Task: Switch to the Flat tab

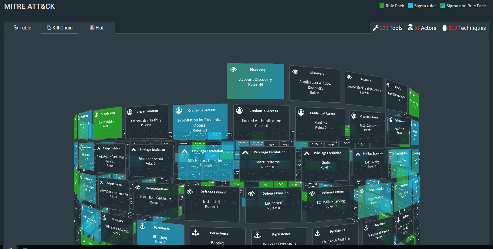Action: coord(96,28)
